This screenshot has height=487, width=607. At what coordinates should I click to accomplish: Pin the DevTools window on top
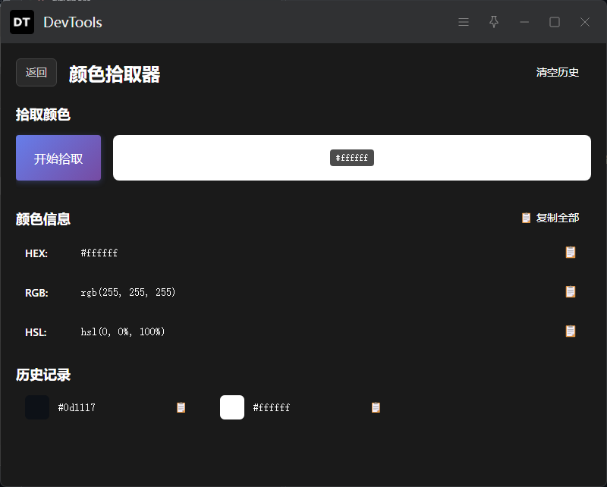click(x=494, y=22)
